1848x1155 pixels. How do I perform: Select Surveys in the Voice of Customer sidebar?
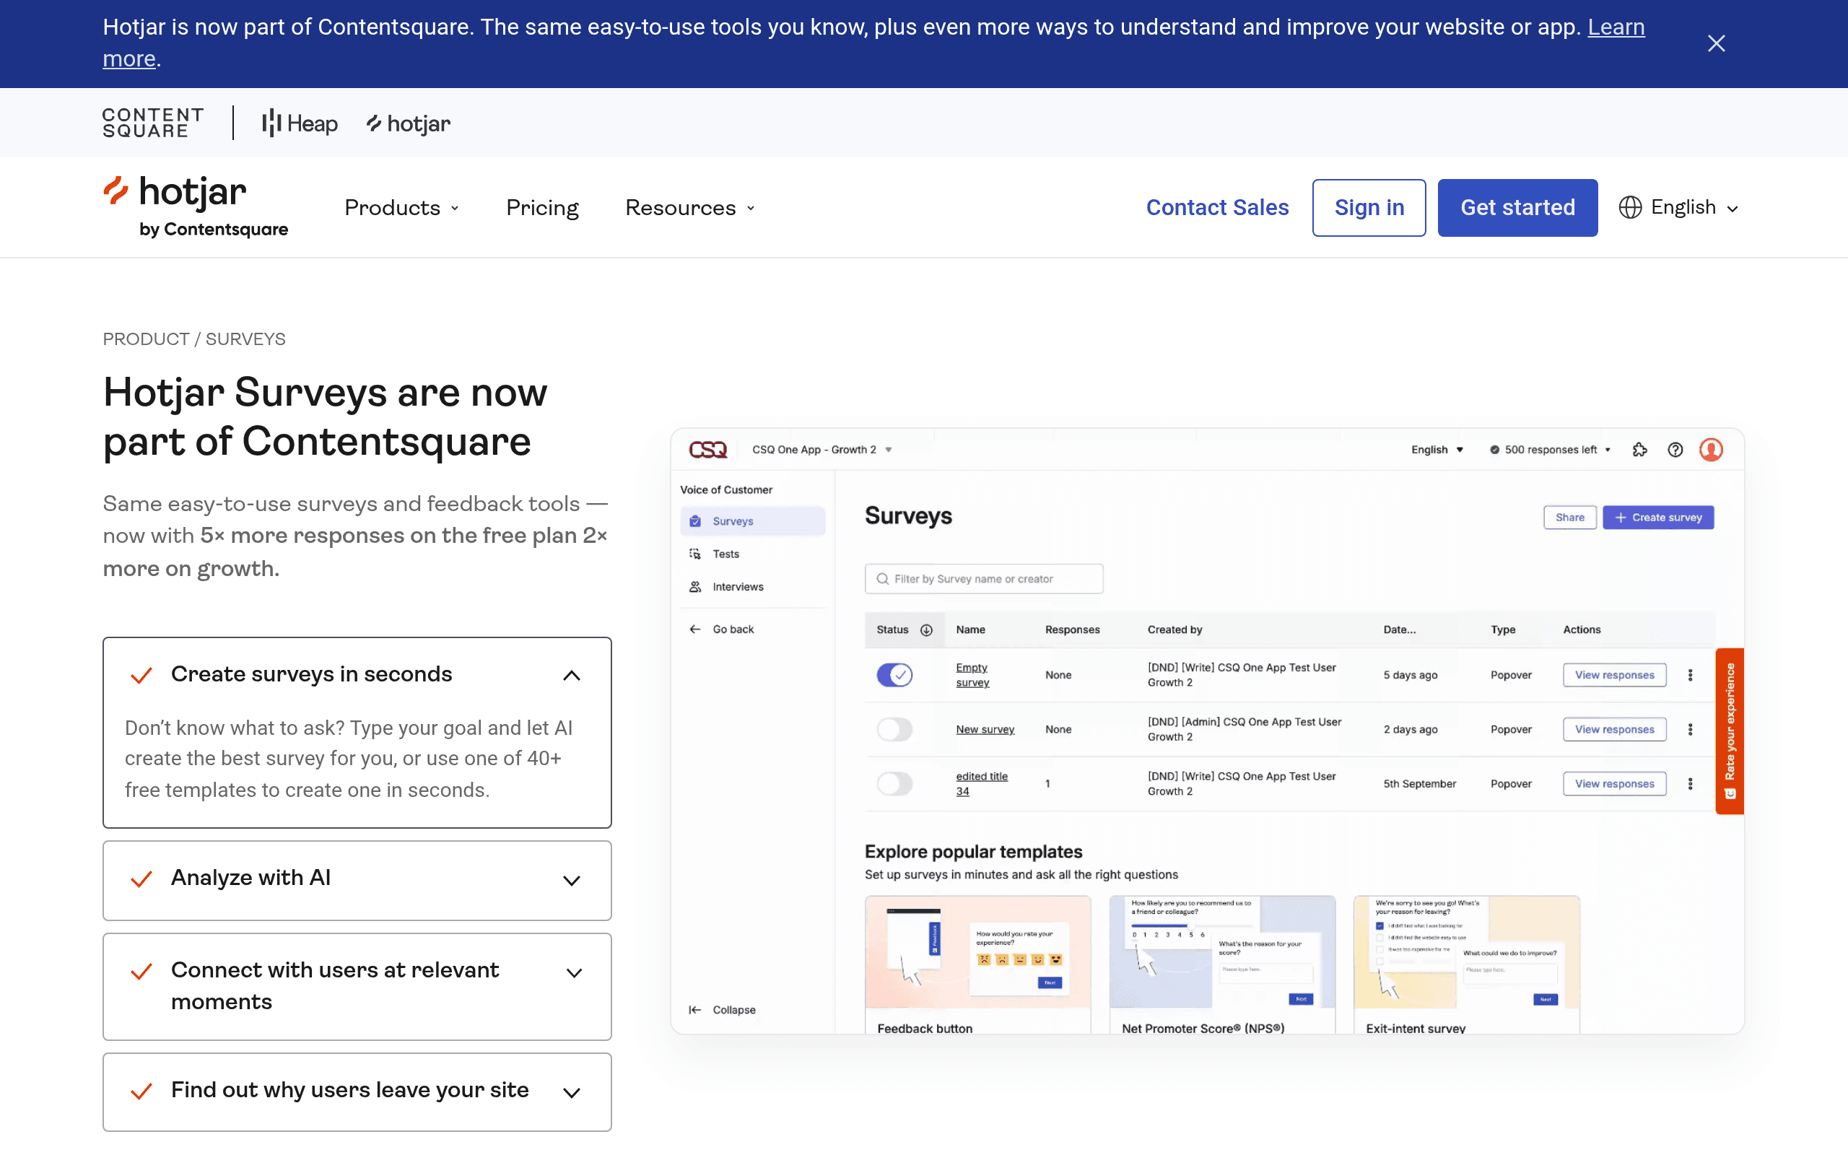pos(752,521)
